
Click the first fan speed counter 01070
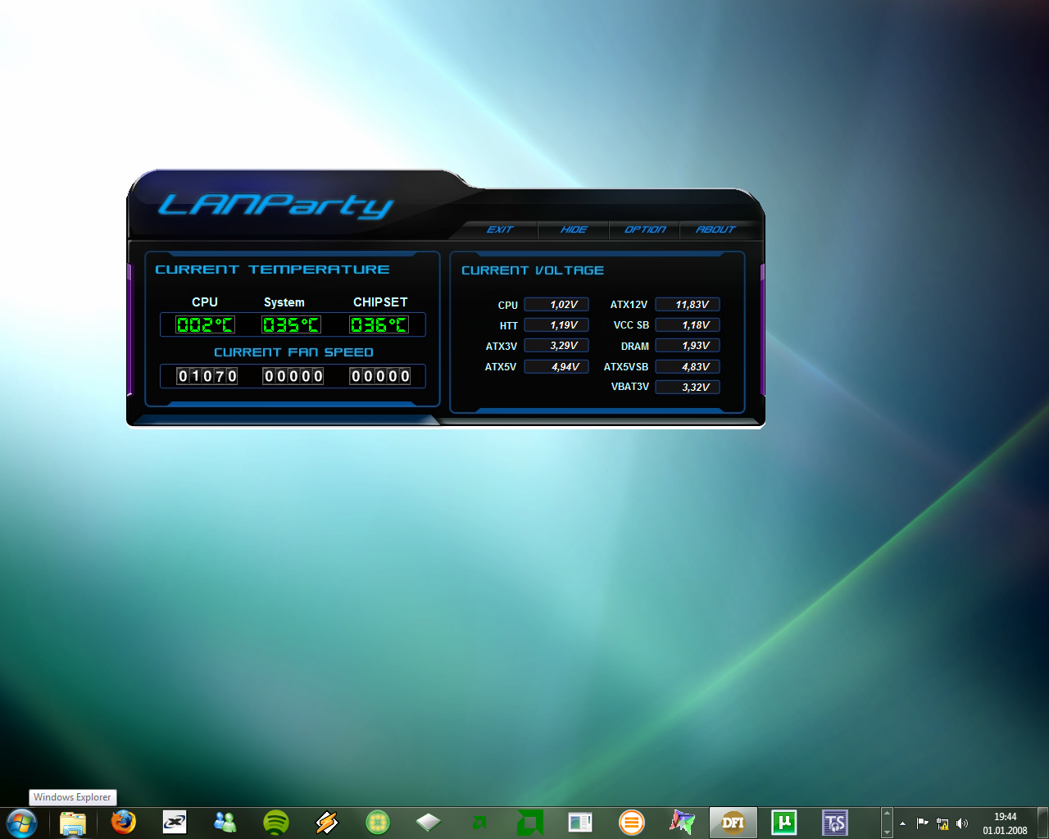tap(207, 376)
